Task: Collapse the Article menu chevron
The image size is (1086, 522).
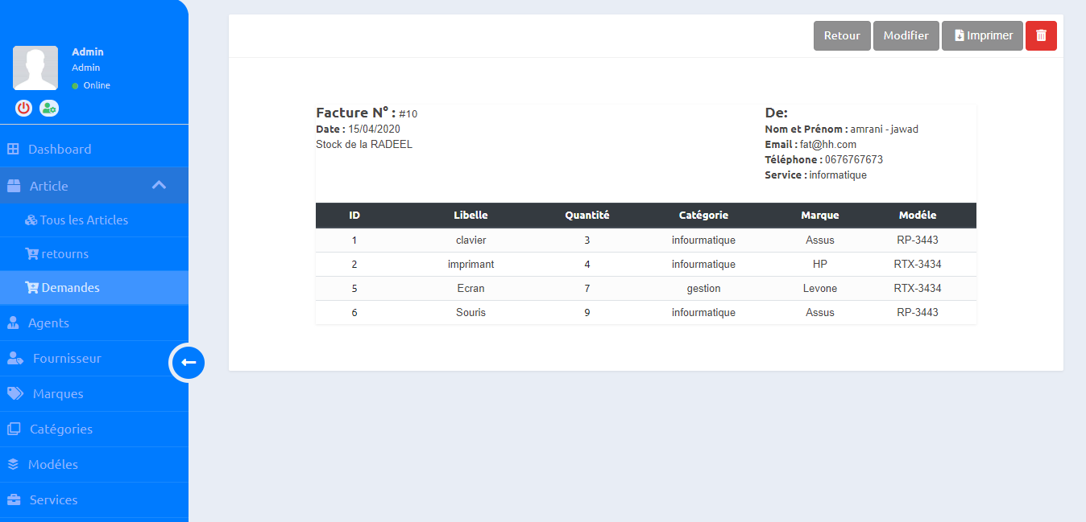Action: point(159,186)
